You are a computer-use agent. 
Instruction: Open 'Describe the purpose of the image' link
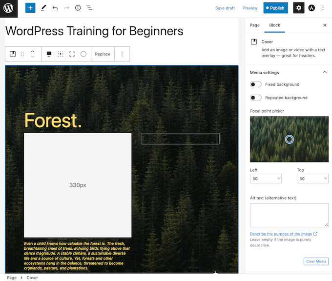[281, 234]
